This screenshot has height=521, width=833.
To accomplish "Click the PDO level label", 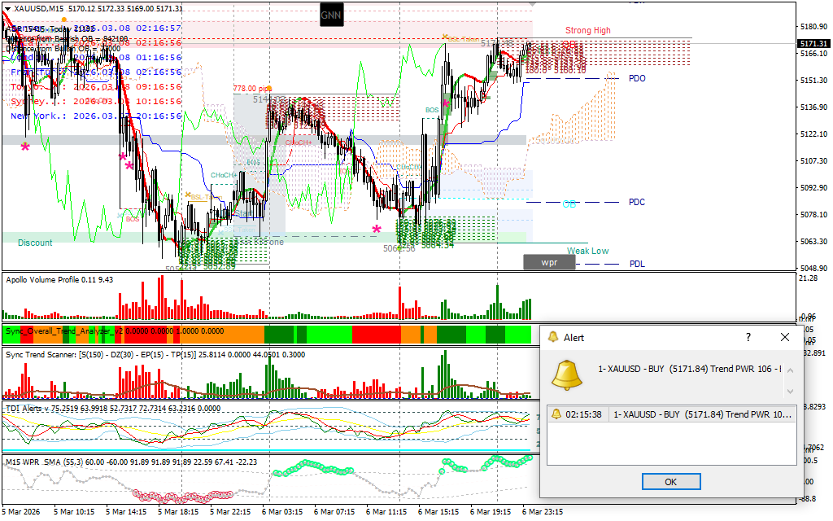I will click(637, 79).
